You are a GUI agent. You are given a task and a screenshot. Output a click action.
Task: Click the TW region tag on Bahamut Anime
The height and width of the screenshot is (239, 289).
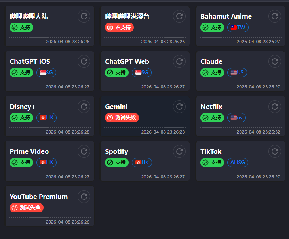tap(238, 27)
